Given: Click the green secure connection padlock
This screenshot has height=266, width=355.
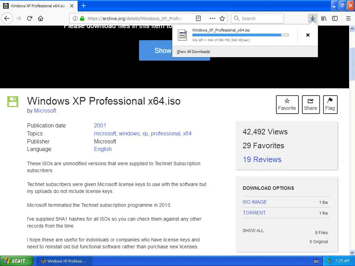Looking at the screenshot, I should (82, 19).
